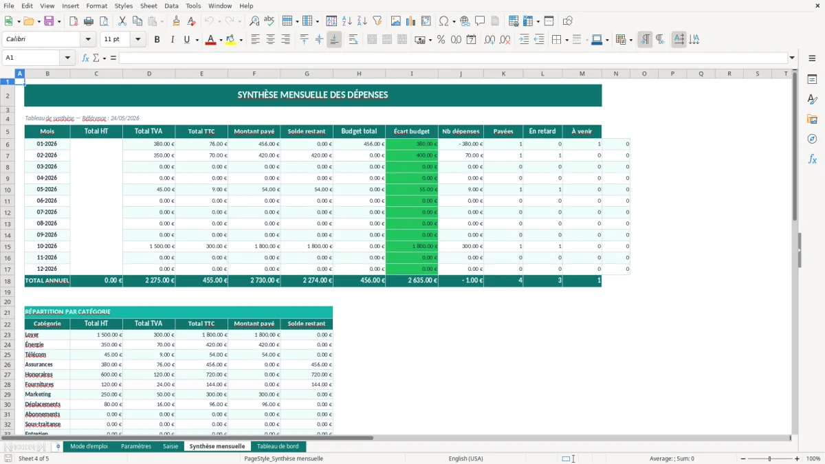Image resolution: width=825 pixels, height=464 pixels.
Task: Open the Save button dropdown arrow
Action: [59, 21]
